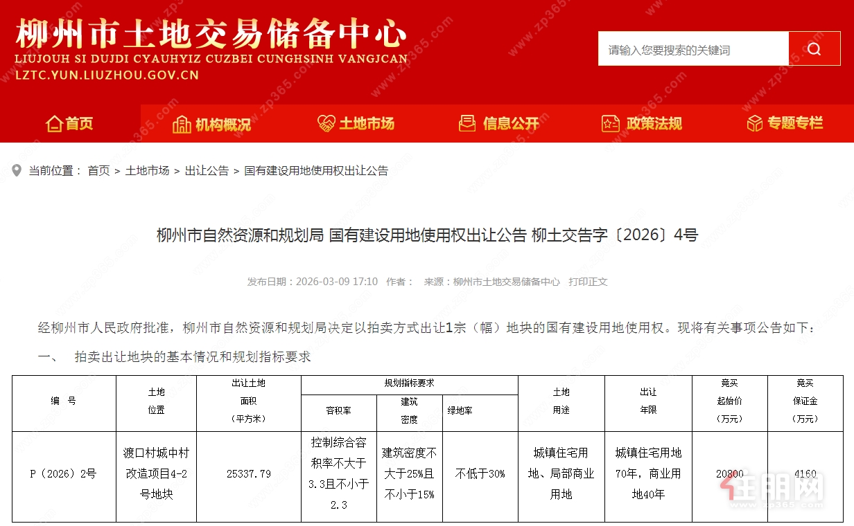Click the location pin beside 当前位置
This screenshot has height=526, width=854.
pos(17,171)
